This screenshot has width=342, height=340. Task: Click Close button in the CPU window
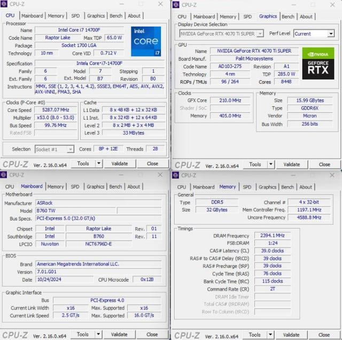click(x=152, y=164)
